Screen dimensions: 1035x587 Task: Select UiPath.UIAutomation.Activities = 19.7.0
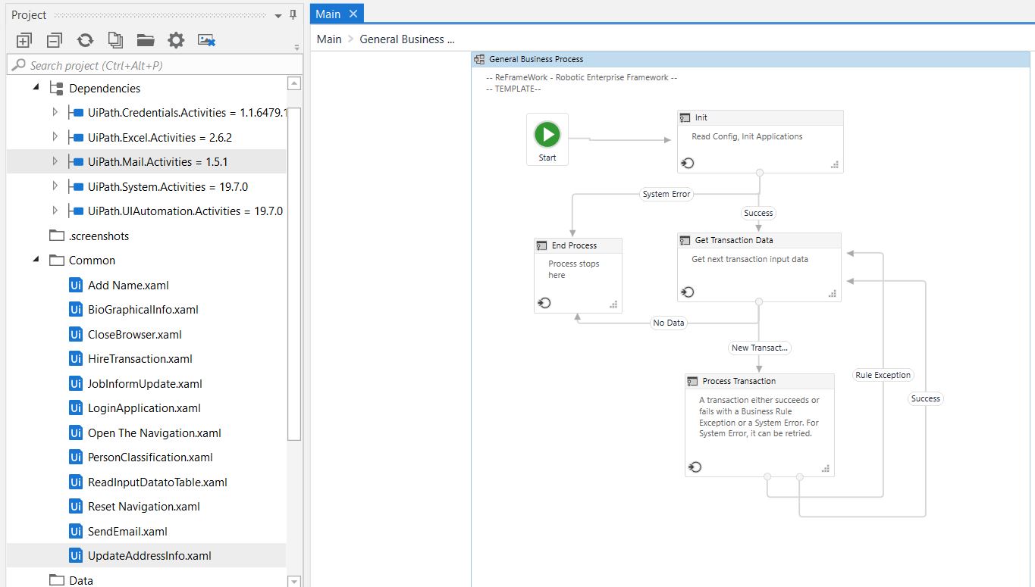pyautogui.click(x=185, y=211)
